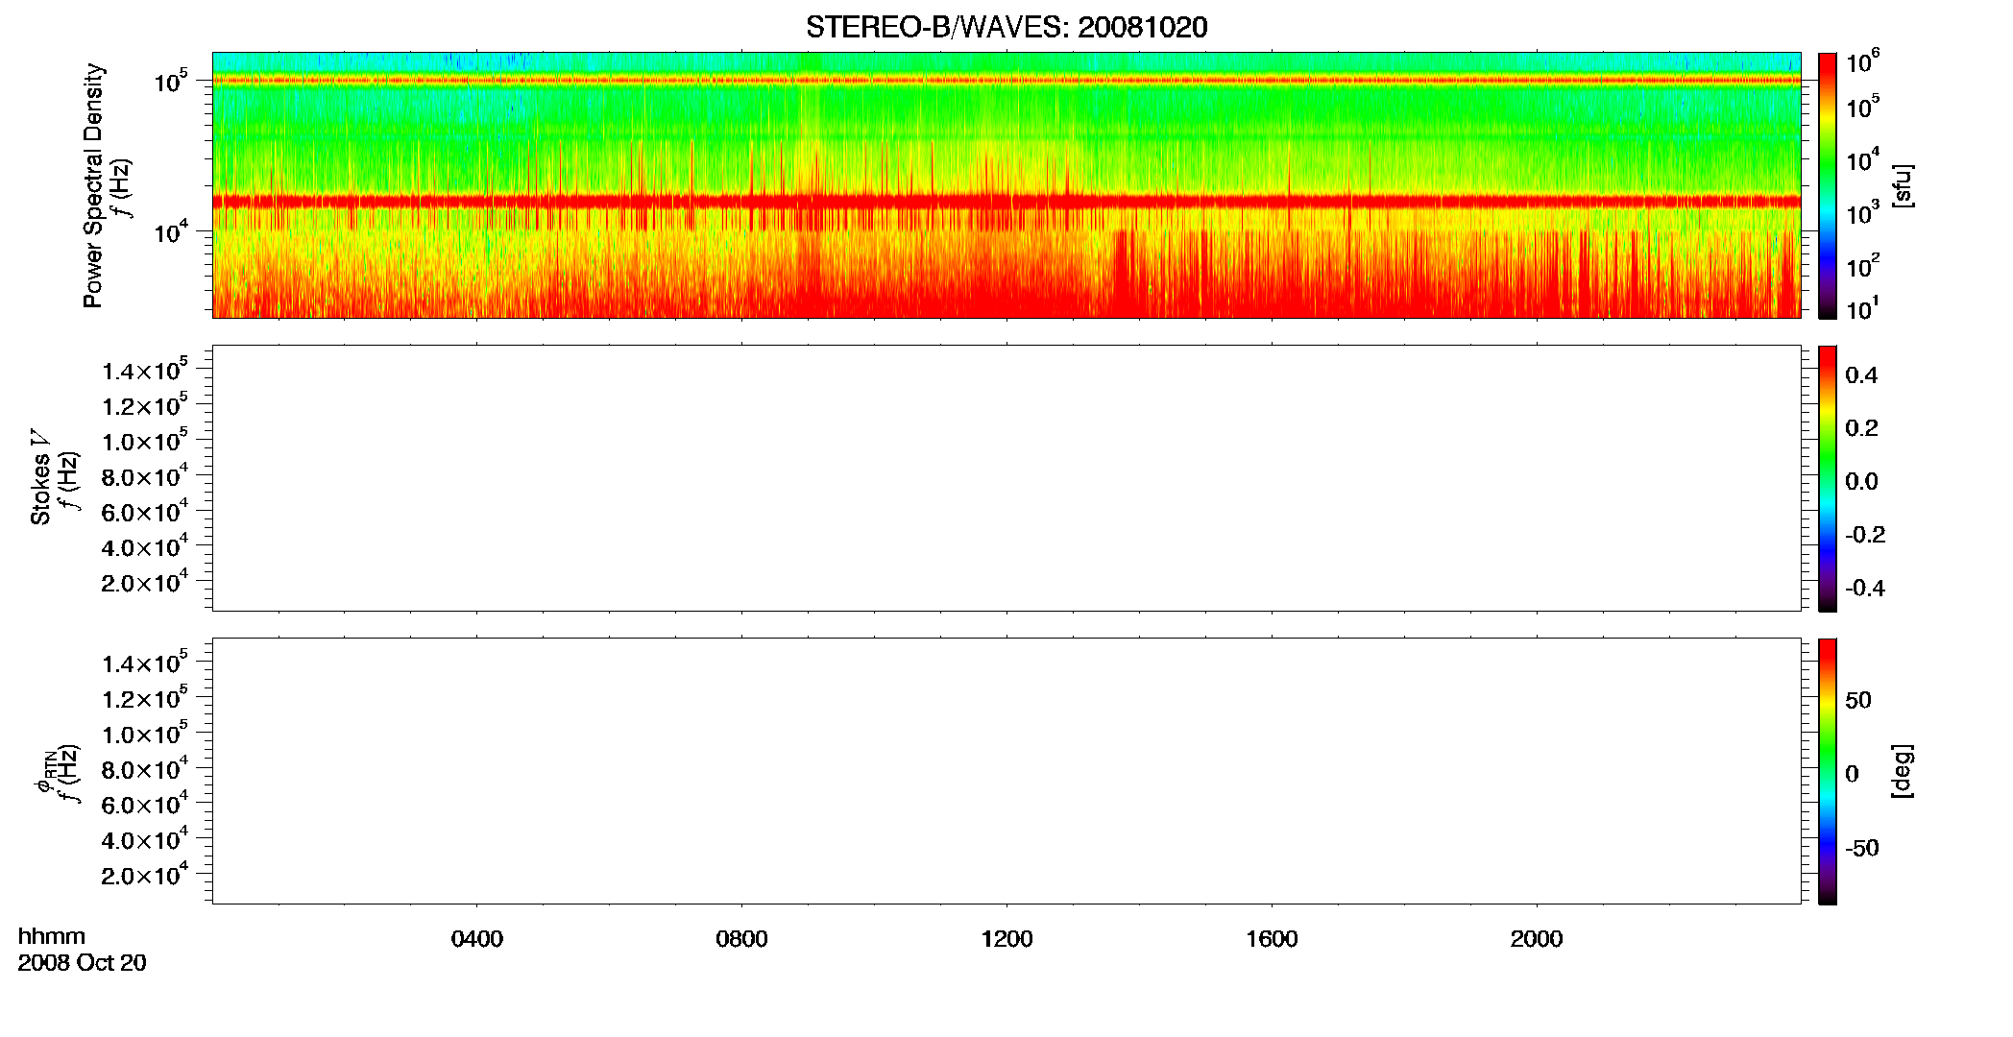The width and height of the screenshot is (2013, 1037).
Task: Click the 2.0×10^4 tick on the φRTN axis
Action: pos(145,875)
